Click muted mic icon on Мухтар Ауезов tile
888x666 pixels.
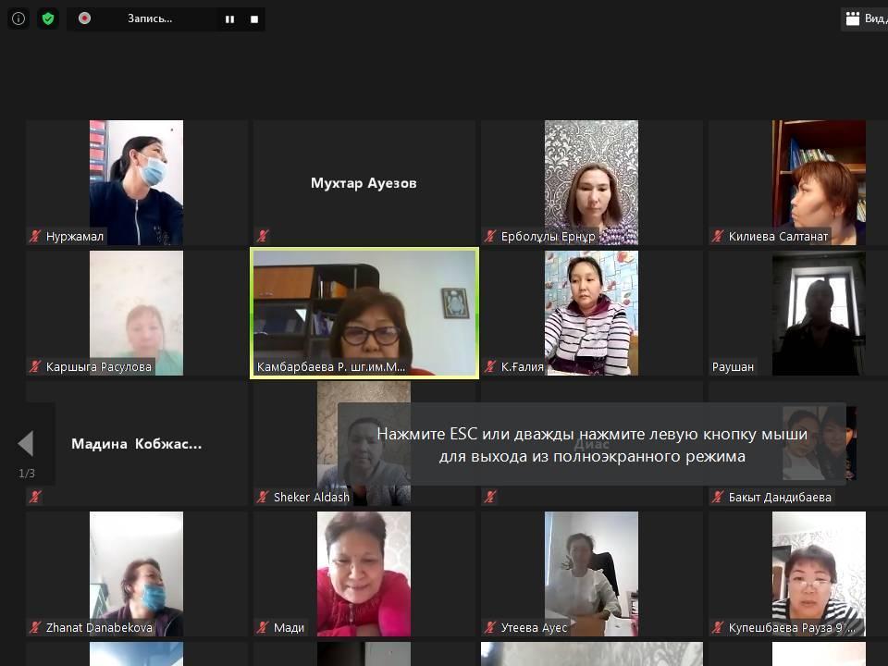[263, 237]
